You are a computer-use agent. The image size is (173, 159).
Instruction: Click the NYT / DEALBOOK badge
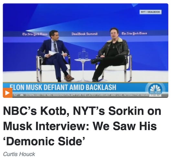pos(151,12)
